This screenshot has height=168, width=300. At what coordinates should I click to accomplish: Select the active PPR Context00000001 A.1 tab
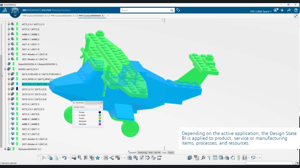(x=92, y=16)
